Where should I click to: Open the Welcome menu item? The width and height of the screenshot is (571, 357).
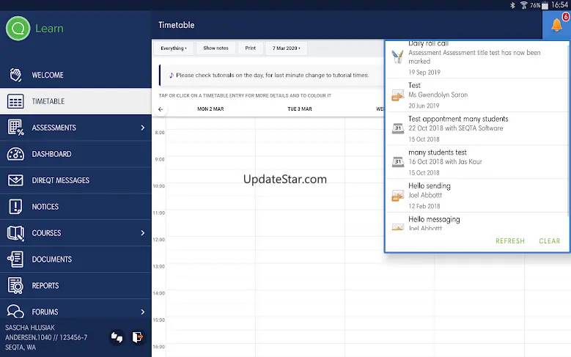tap(75, 75)
